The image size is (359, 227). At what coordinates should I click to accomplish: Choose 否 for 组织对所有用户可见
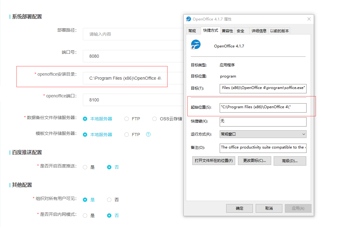109,199
